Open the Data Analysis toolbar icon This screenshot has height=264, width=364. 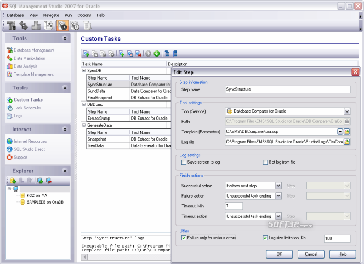(36, 26)
